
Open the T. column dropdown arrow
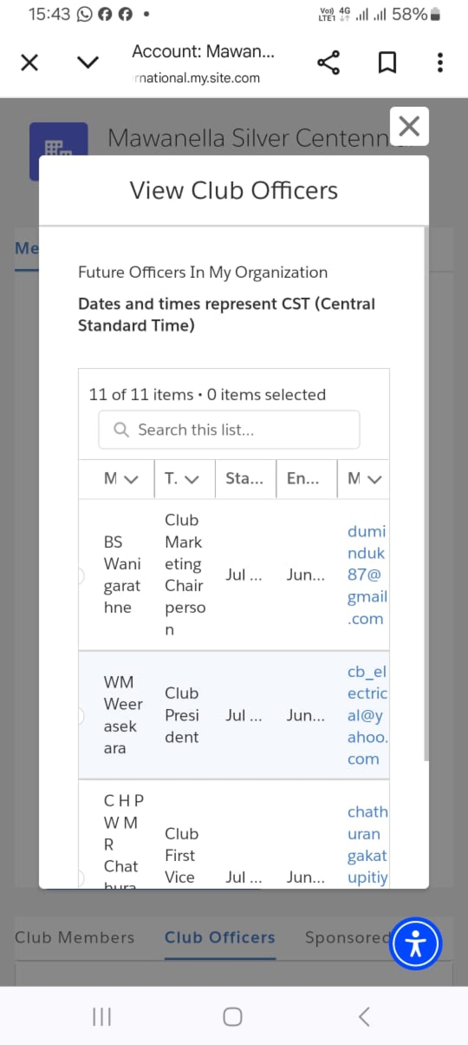[192, 479]
